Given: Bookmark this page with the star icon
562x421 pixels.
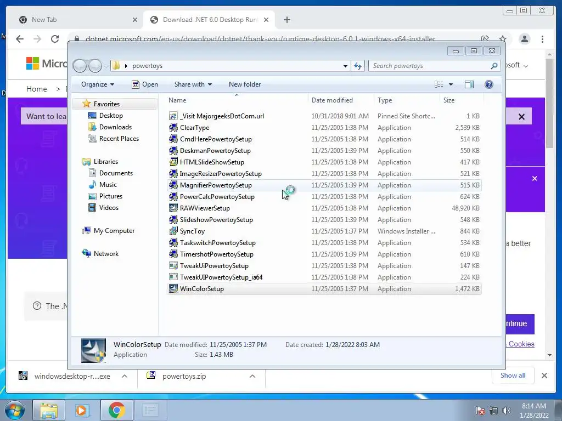Looking at the screenshot, I should point(503,39).
